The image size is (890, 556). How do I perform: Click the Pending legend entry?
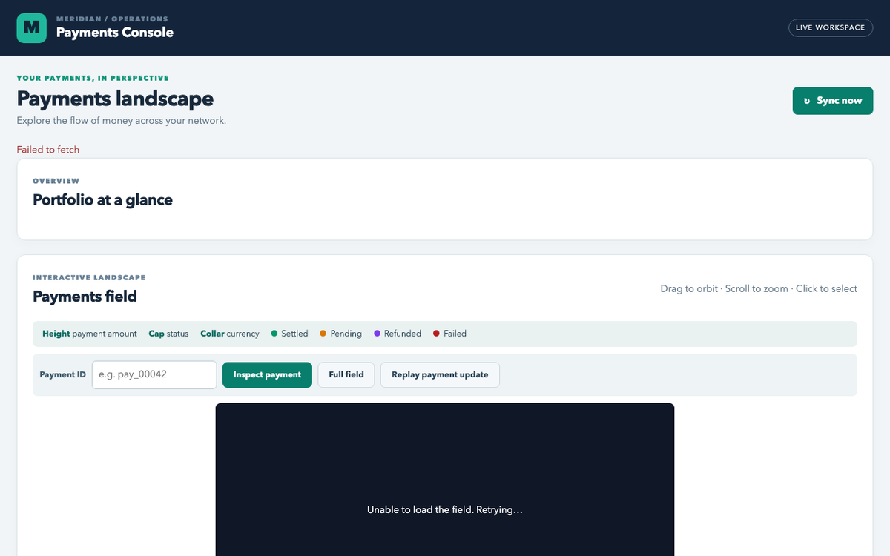coord(341,334)
